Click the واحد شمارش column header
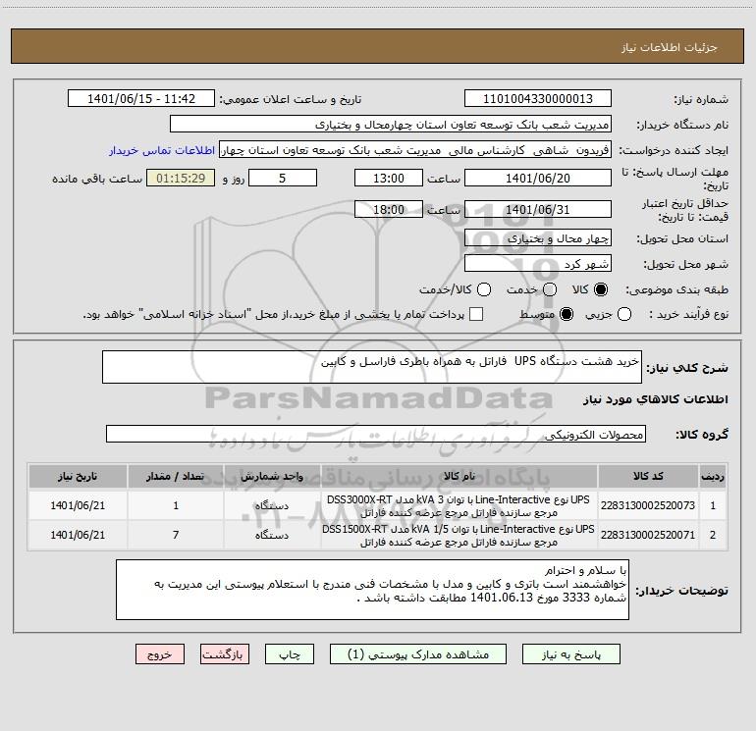Screen dimensions: 756x731 click(272, 476)
